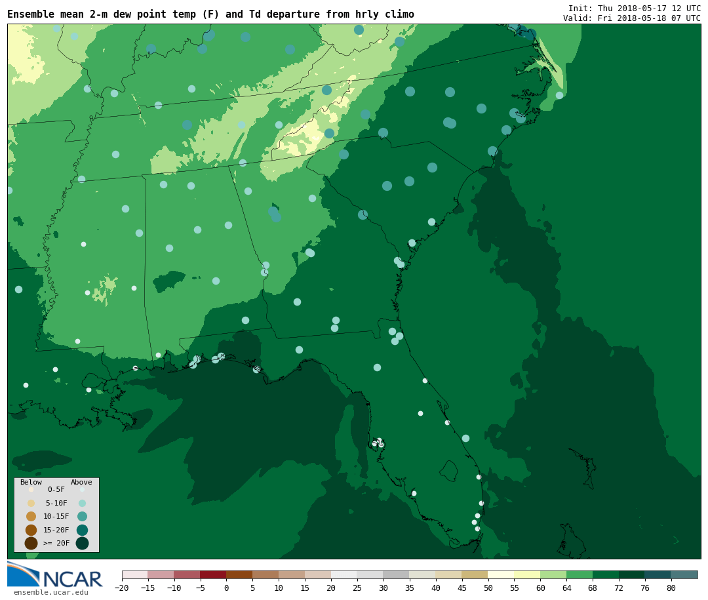This screenshot has width=708, height=600.
Task: Click the darkest Above >= 20F legend circle
Action: point(82,543)
